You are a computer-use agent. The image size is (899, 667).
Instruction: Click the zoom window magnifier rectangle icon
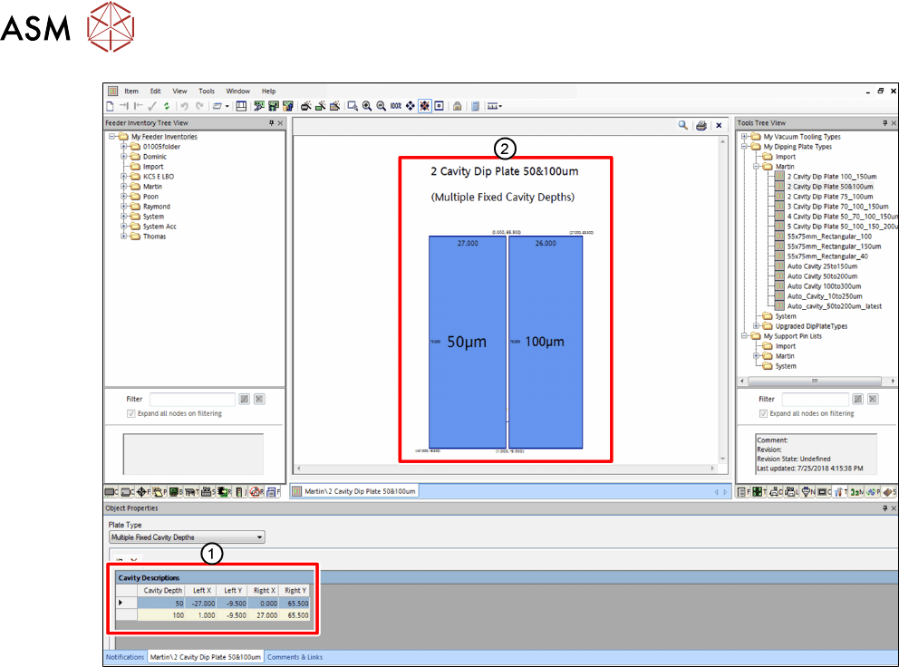pyautogui.click(x=353, y=106)
